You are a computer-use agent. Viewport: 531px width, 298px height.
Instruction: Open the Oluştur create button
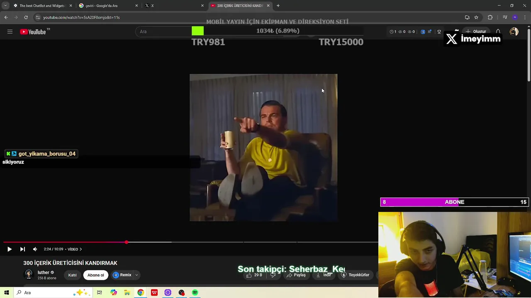pyautogui.click(x=475, y=31)
